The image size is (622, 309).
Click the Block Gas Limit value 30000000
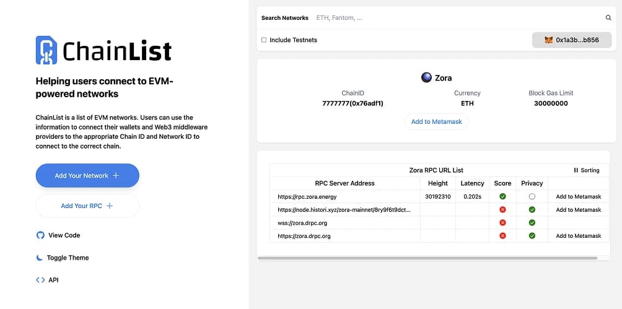(551, 103)
